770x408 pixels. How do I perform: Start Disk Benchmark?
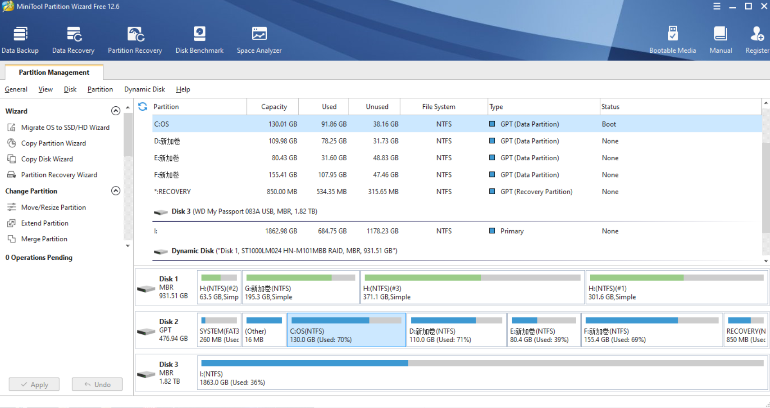[200, 41]
